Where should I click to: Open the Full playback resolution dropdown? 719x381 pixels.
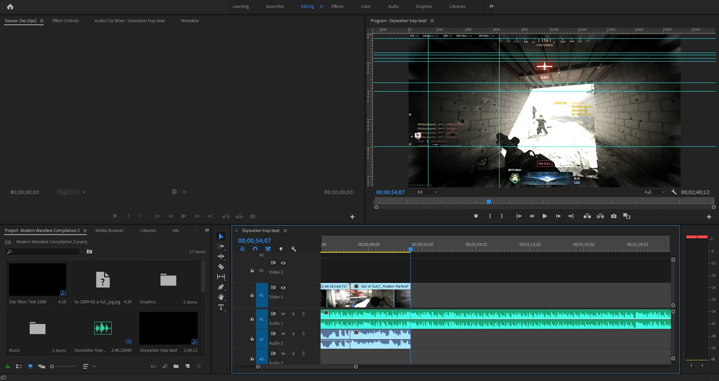click(x=654, y=192)
